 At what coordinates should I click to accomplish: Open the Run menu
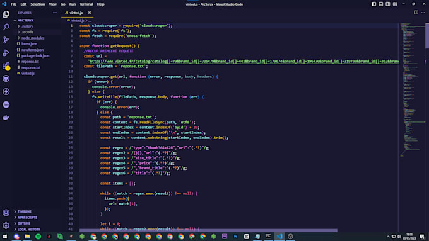coord(72,4)
